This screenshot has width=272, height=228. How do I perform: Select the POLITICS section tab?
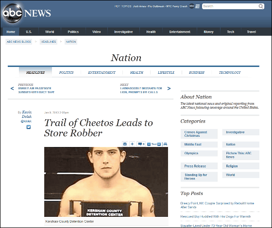click(66, 73)
